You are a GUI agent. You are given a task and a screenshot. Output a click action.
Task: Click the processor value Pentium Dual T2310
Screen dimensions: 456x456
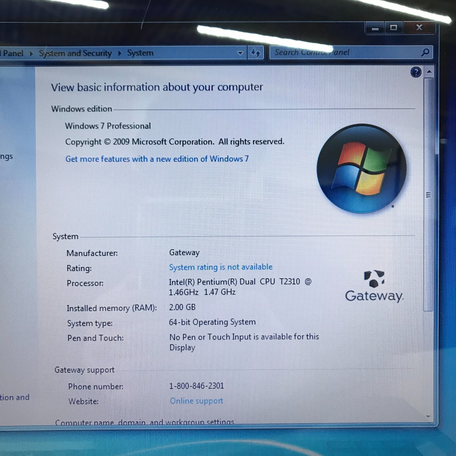tap(240, 287)
